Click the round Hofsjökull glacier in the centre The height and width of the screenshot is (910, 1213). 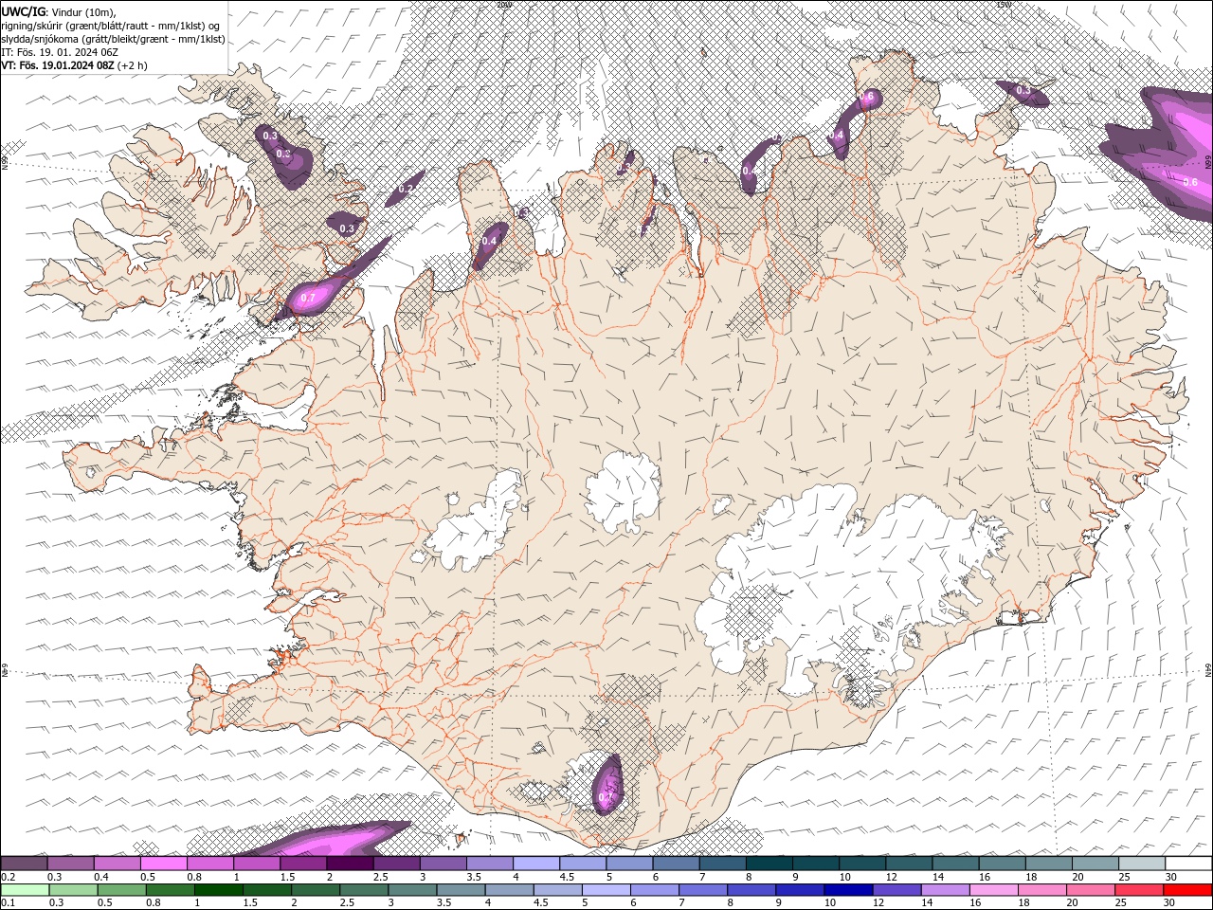[x=623, y=491]
